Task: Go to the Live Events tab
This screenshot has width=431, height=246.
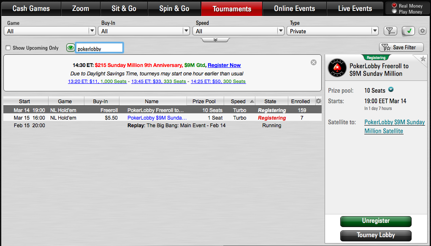Action: click(355, 8)
